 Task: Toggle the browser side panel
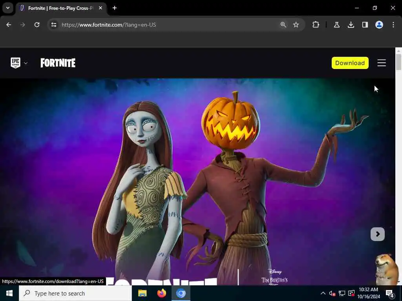pyautogui.click(x=365, y=25)
